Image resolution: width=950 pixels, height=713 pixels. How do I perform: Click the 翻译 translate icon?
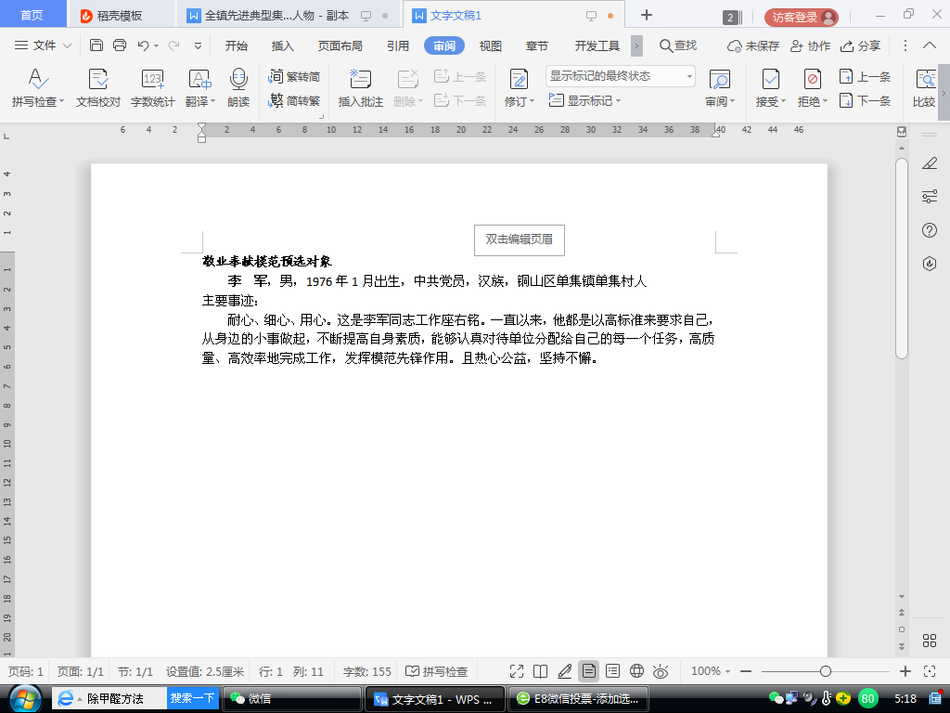199,80
